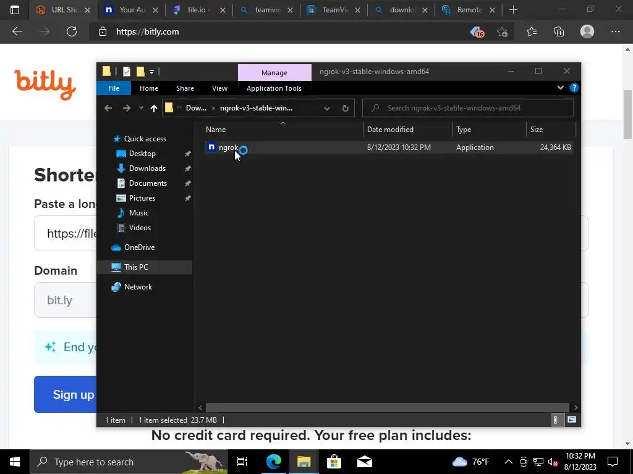
Task: Click the muted volume tray icon
Action: 553,462
